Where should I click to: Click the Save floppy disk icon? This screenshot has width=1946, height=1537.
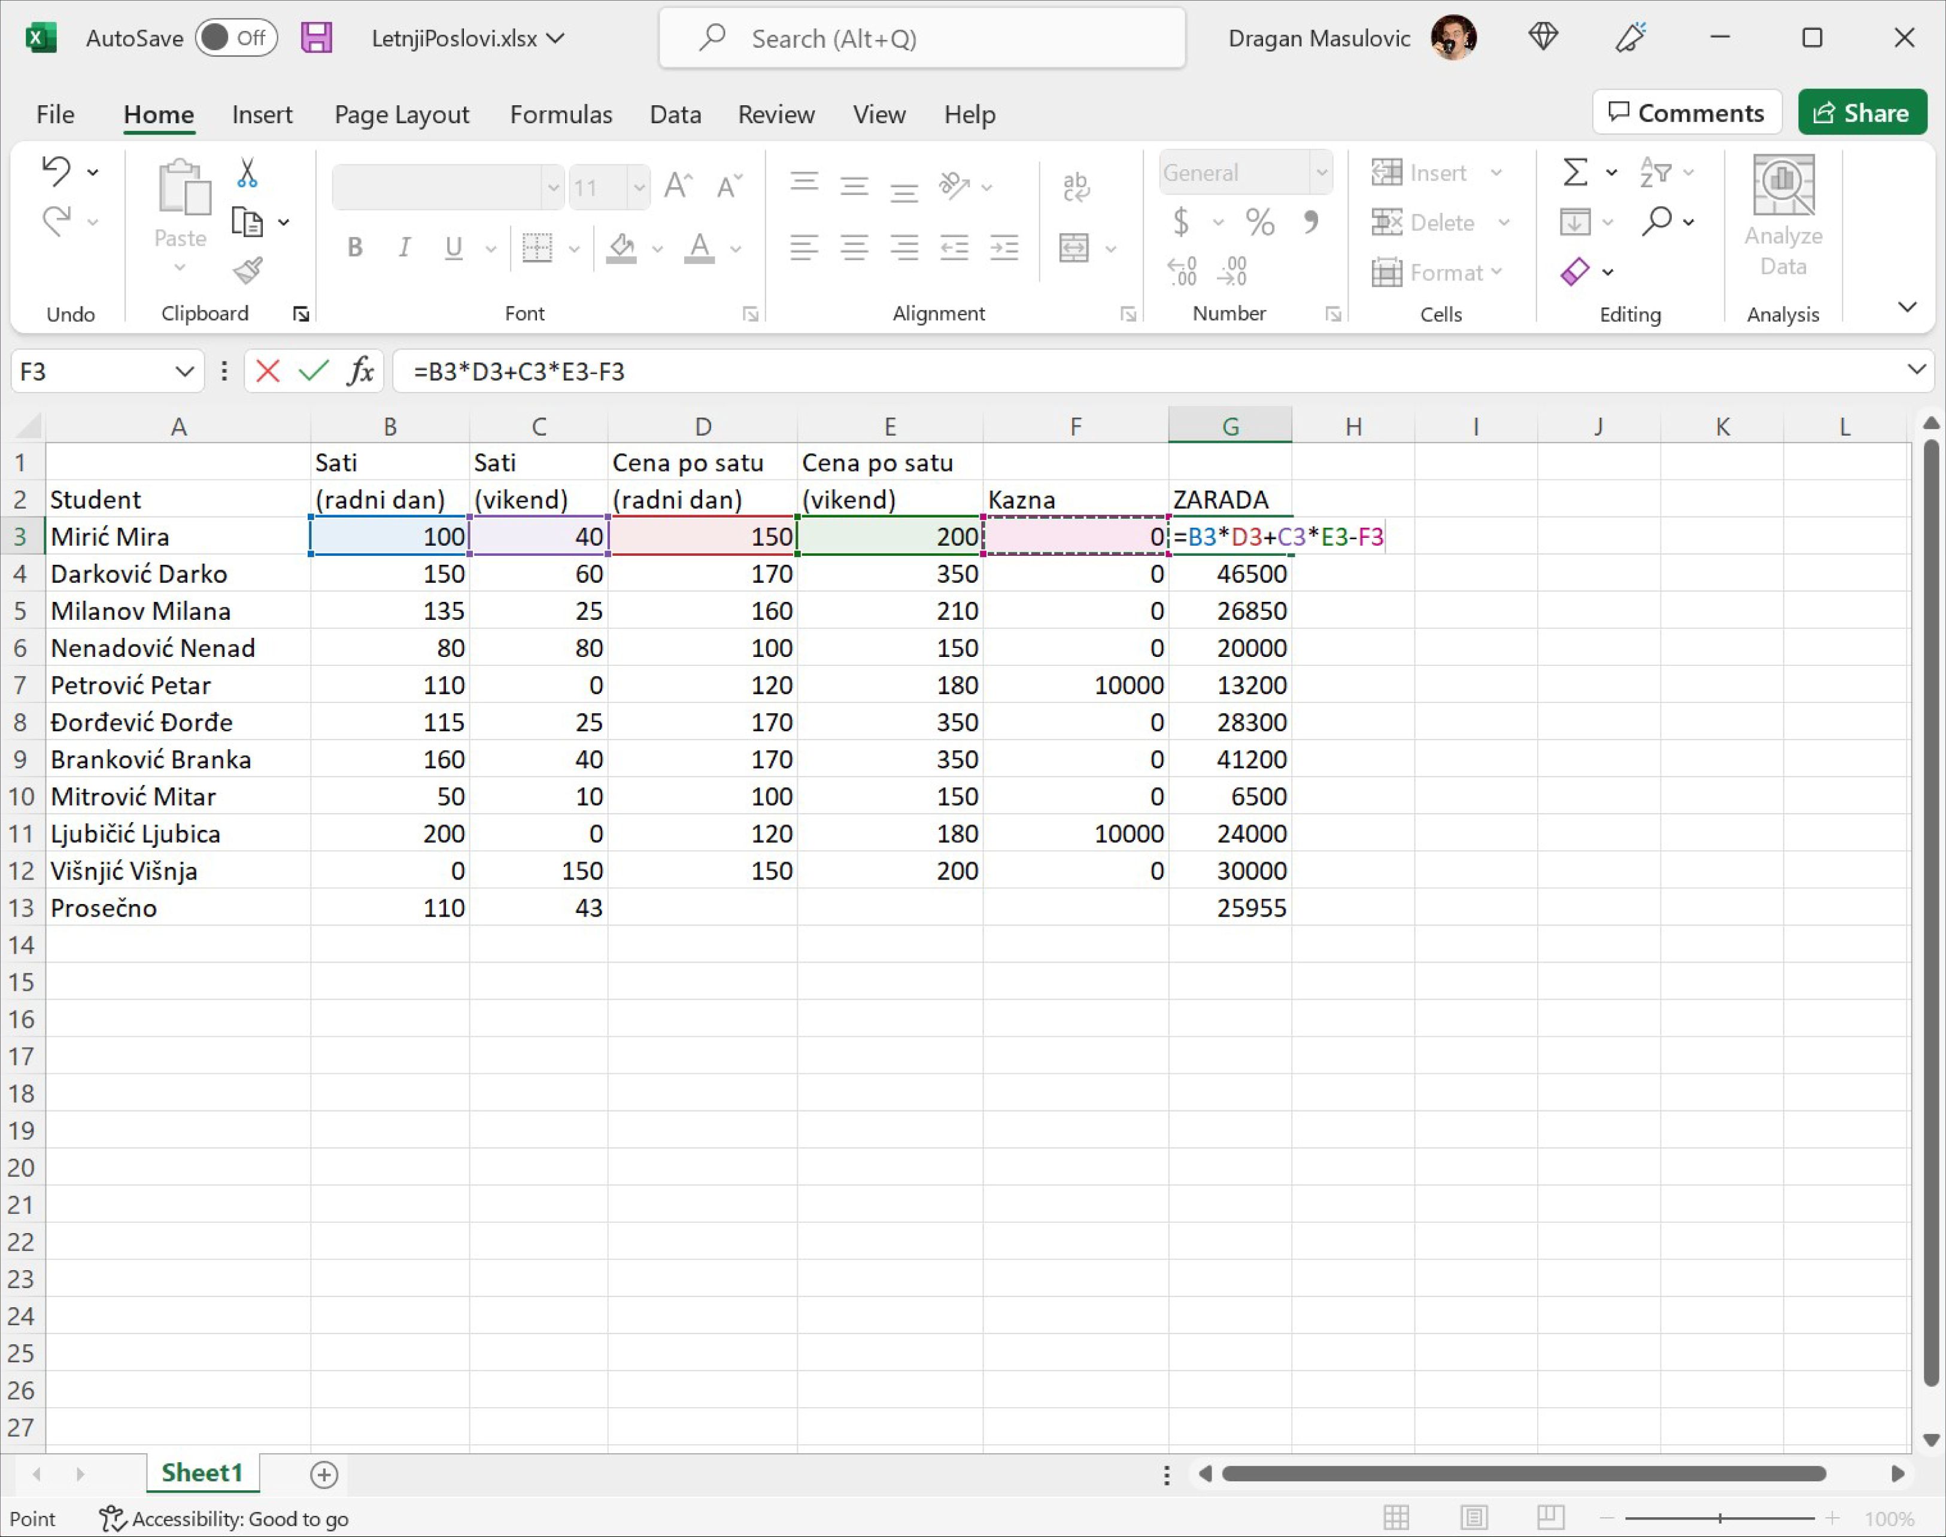point(316,38)
